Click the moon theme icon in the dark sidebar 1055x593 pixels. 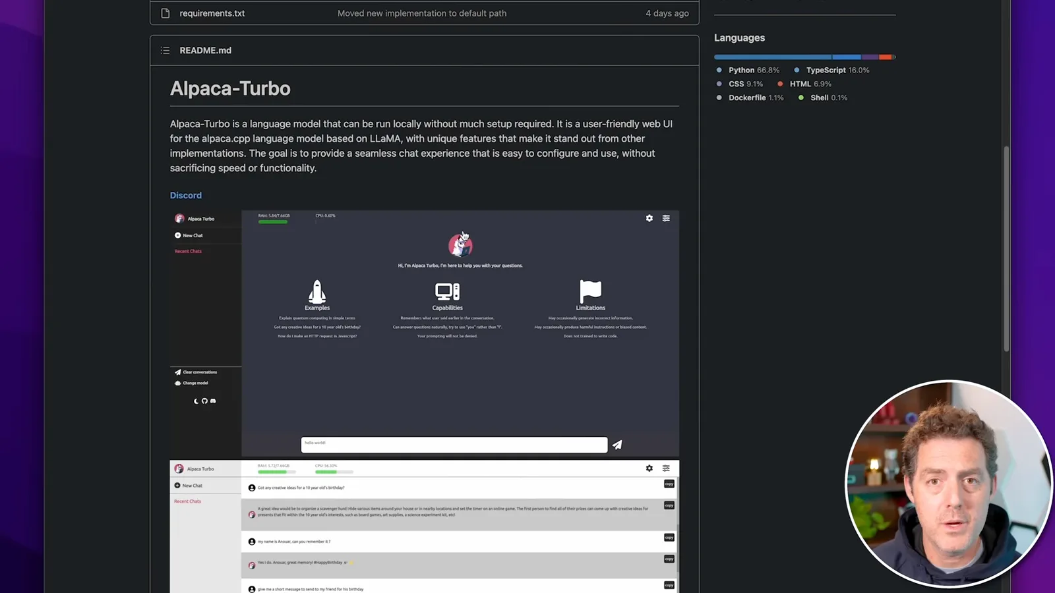(196, 401)
